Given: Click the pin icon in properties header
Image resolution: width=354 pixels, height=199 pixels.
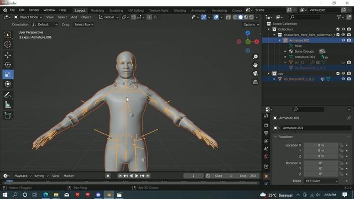Looking at the screenshot, I should [349, 118].
